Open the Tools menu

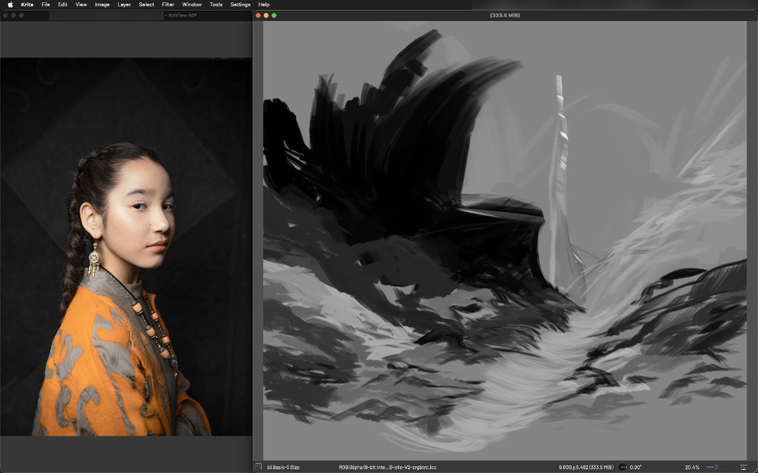tap(216, 5)
